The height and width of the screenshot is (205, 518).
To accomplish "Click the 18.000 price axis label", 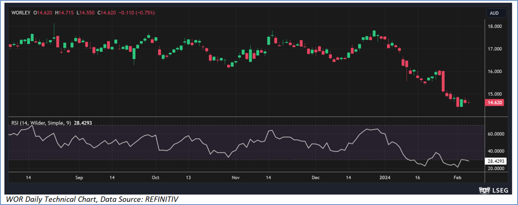I will tap(496, 26).
